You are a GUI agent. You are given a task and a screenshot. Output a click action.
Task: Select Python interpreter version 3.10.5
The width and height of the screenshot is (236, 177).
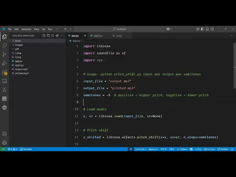click(x=198, y=149)
